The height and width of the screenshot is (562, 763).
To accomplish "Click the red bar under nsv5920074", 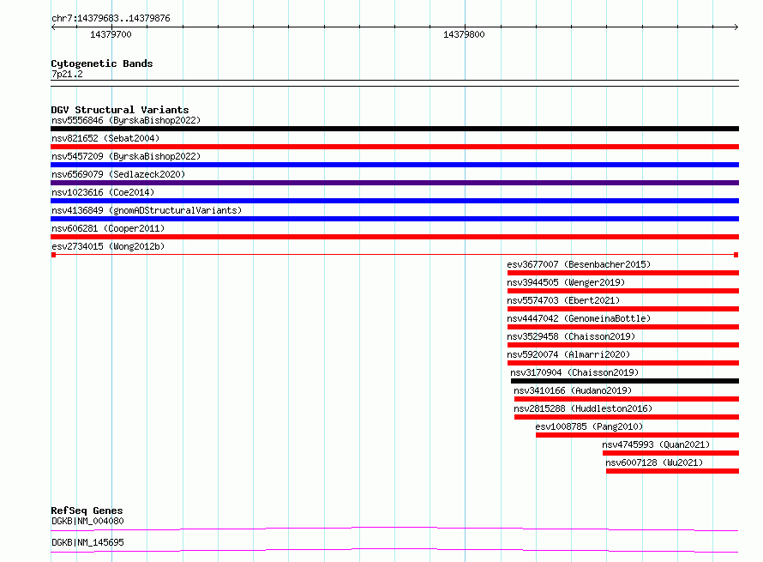I will tap(623, 363).
